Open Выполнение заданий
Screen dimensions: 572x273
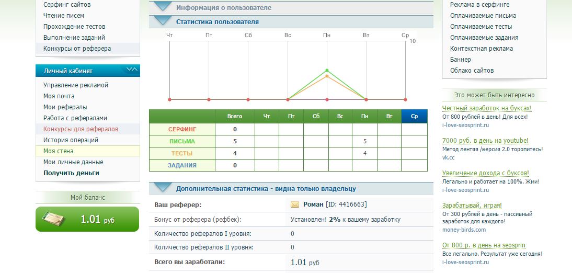[74, 38]
